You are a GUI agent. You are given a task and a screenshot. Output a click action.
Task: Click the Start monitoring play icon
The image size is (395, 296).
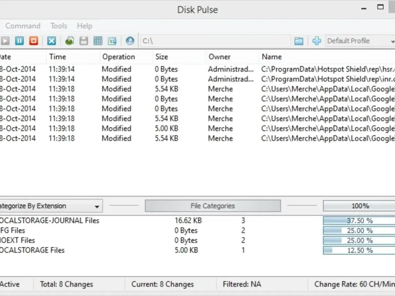[x=5, y=41]
